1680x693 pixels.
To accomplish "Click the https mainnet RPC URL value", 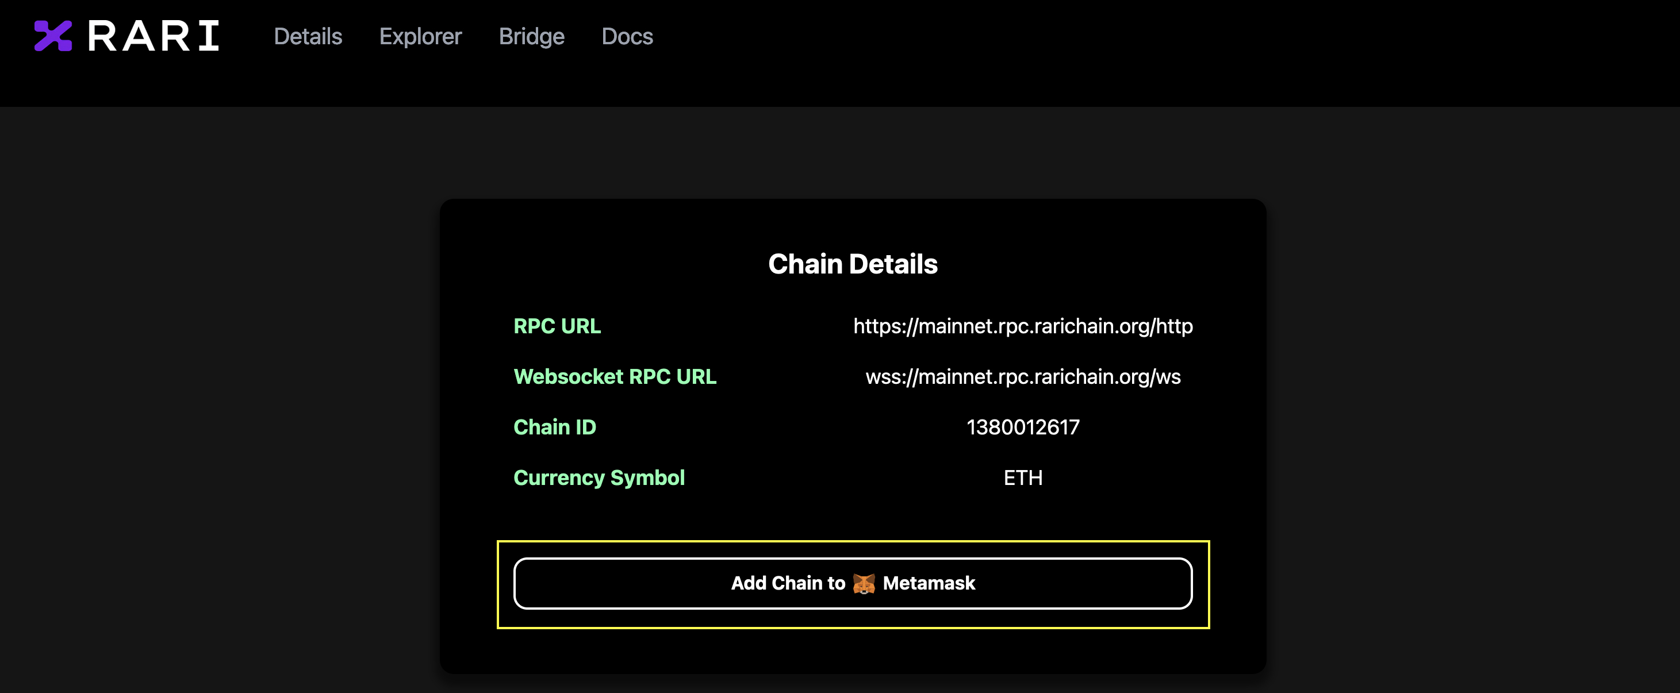I will click(1023, 326).
